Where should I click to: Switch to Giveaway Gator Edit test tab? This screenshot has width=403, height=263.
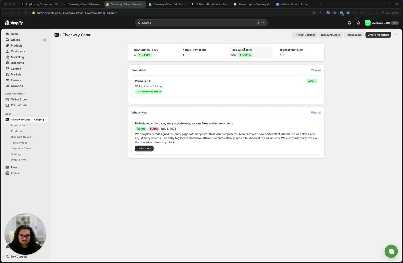(x=167, y=4)
